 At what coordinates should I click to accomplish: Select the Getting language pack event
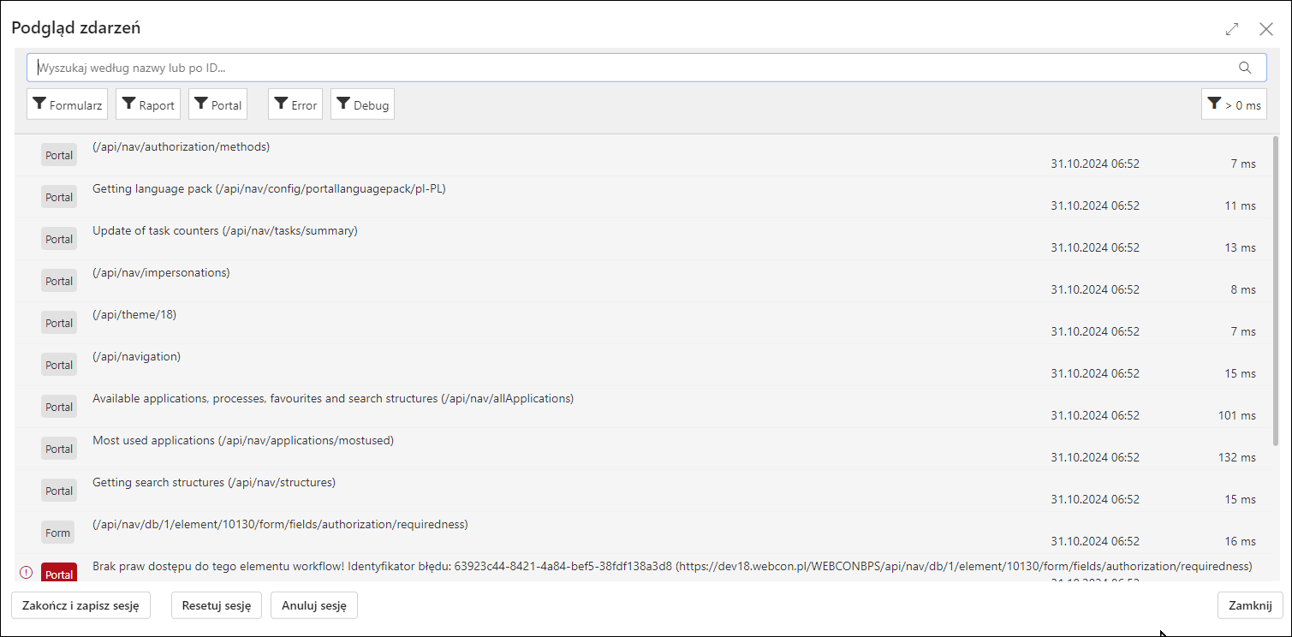pyautogui.click(x=642, y=197)
